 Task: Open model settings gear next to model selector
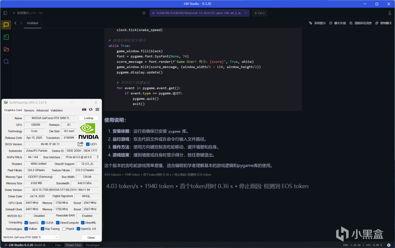144,13
